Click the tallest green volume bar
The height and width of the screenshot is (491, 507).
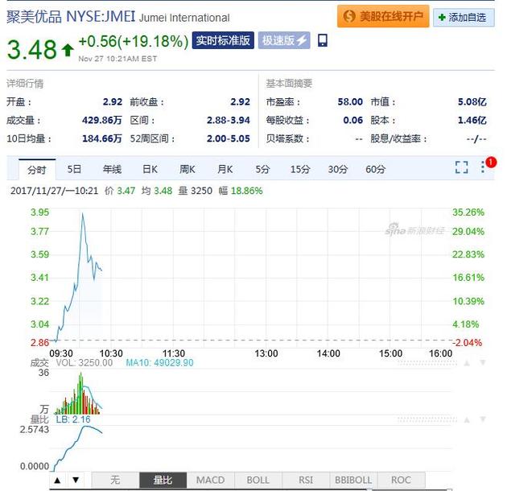(80, 394)
